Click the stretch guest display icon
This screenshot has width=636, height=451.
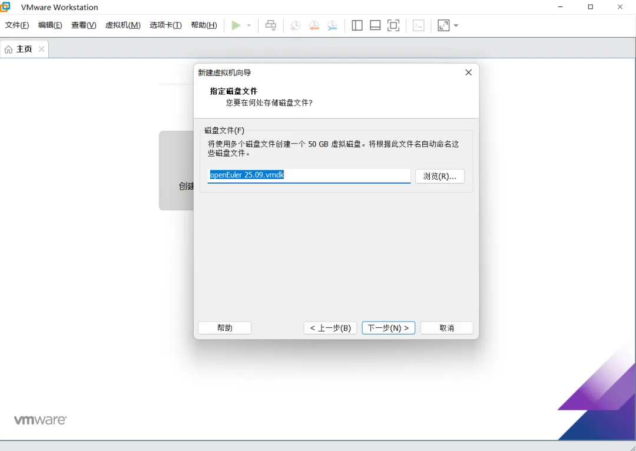coord(443,25)
